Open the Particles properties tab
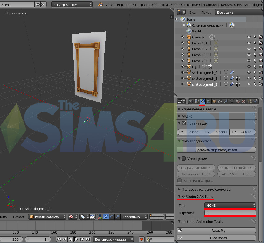This screenshot has height=243, width=264. point(250,101)
